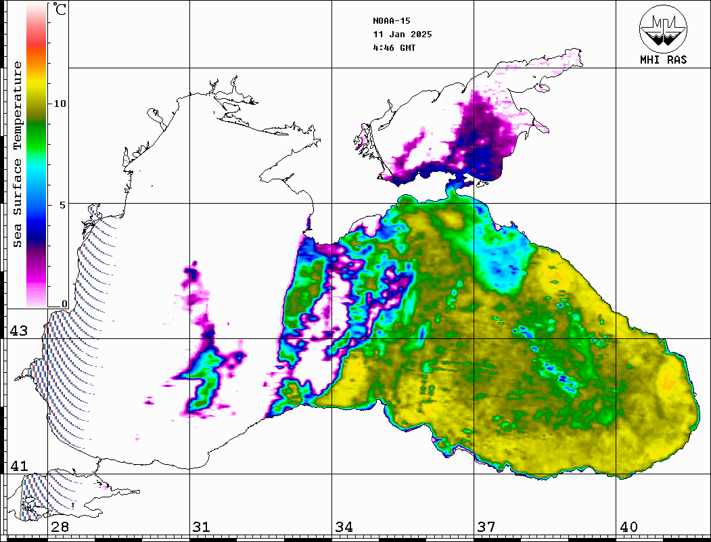
Task: Click the latitude label '43'
Action: 19,331
